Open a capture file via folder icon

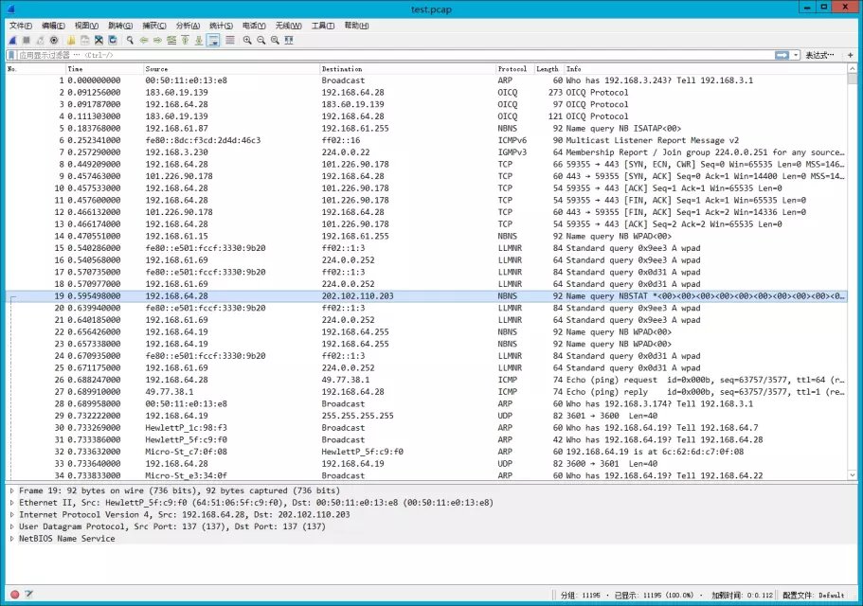point(71,40)
